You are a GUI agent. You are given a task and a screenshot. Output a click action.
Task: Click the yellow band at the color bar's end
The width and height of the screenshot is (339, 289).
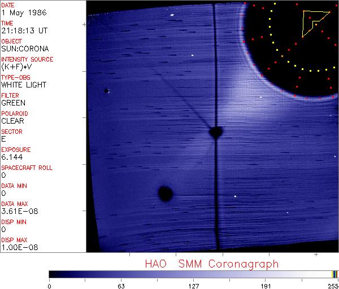(x=334, y=274)
